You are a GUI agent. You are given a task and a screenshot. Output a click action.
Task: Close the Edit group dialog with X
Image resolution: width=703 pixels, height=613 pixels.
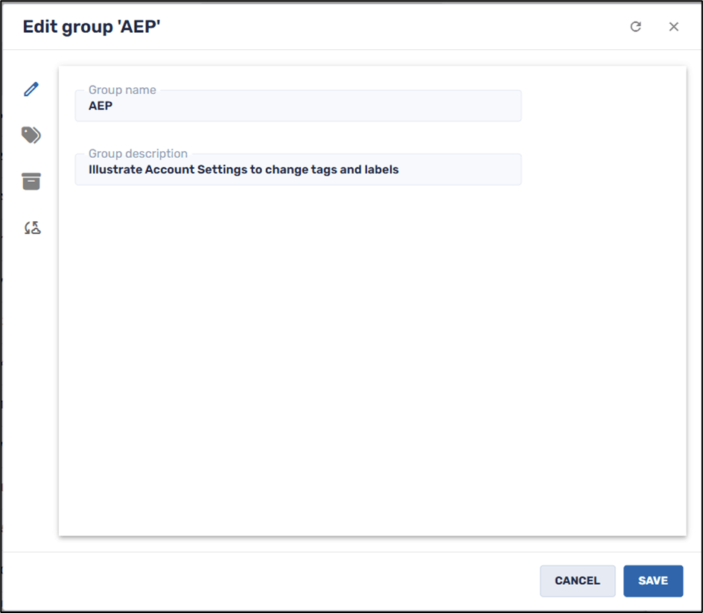coord(674,27)
